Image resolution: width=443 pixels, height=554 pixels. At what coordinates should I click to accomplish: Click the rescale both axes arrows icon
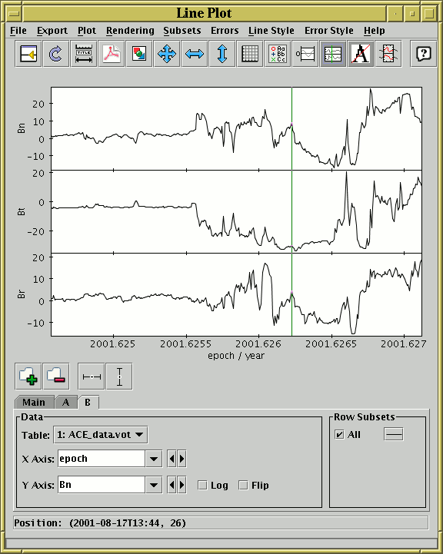point(167,54)
